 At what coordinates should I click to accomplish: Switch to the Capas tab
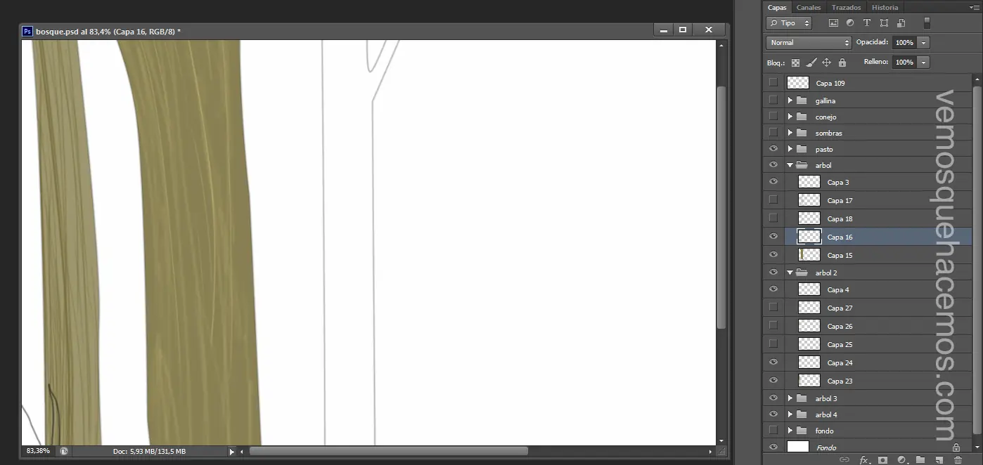777,7
